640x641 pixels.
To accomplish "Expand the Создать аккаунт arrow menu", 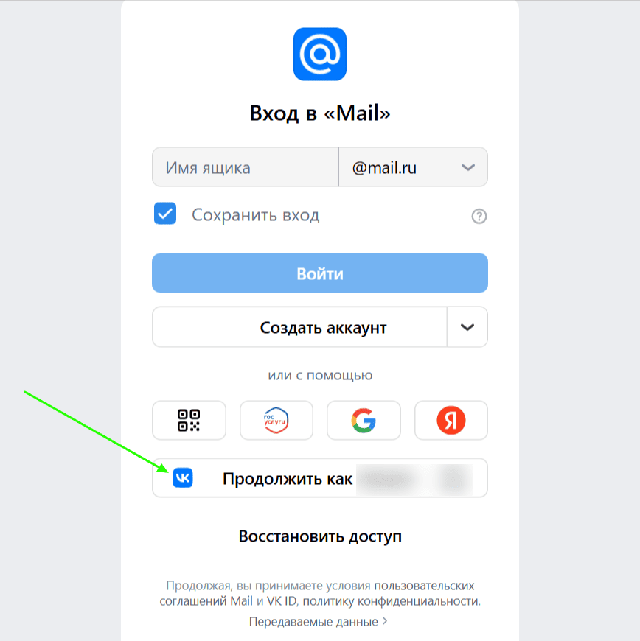I will [x=467, y=327].
